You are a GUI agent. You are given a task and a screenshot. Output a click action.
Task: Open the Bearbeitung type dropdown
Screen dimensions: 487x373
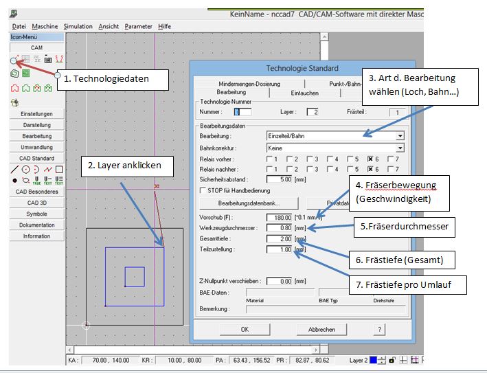tap(400, 137)
